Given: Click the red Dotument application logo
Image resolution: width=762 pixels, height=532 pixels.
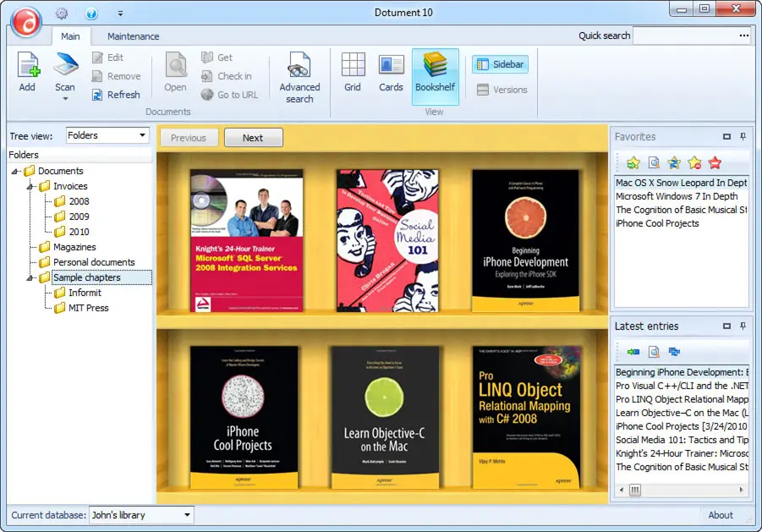Looking at the screenshot, I should (26, 21).
